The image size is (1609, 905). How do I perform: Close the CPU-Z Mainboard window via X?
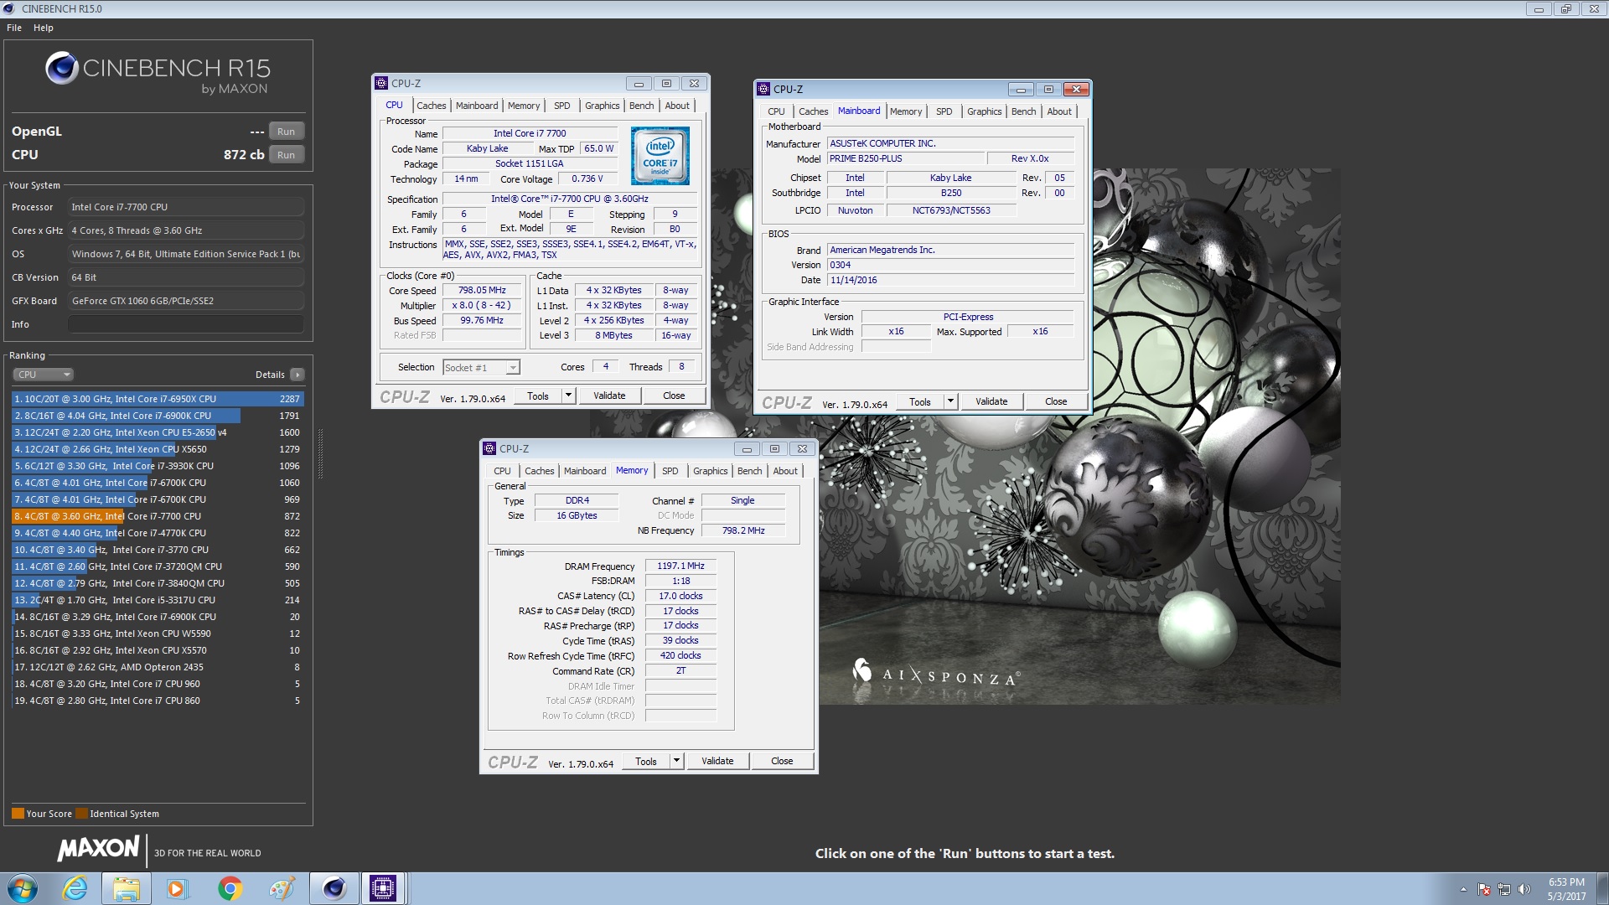(1076, 89)
